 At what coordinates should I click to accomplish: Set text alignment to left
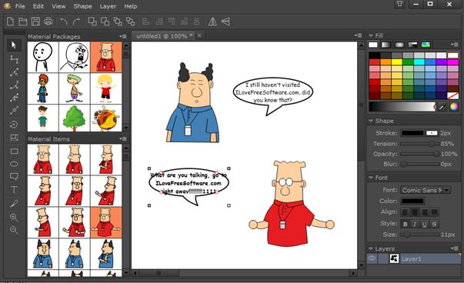click(x=405, y=212)
